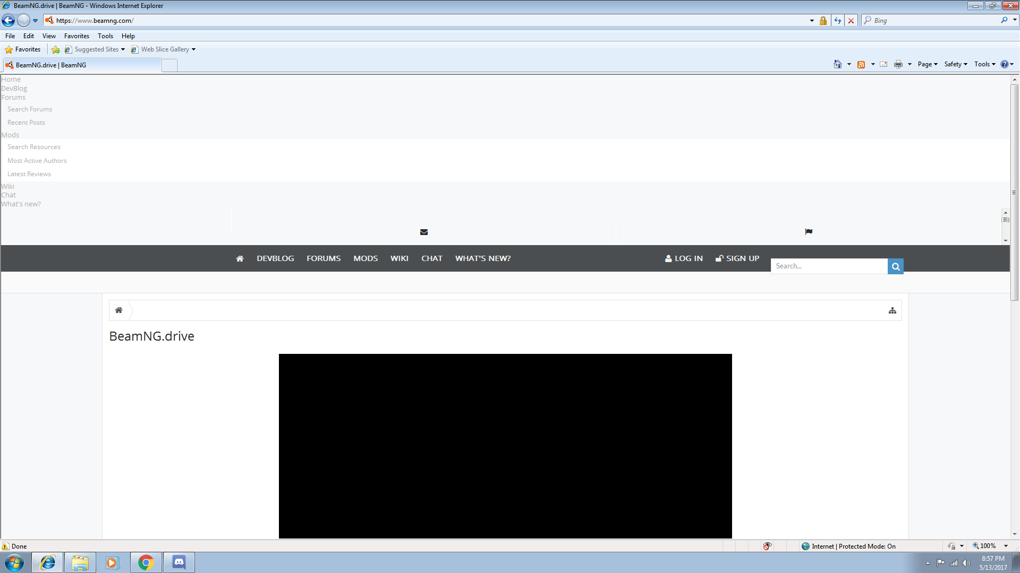1020x573 pixels.
Task: Click the Print icon in command bar
Action: 898,64
